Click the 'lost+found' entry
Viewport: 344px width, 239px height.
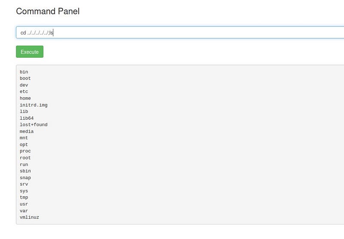(x=34, y=125)
